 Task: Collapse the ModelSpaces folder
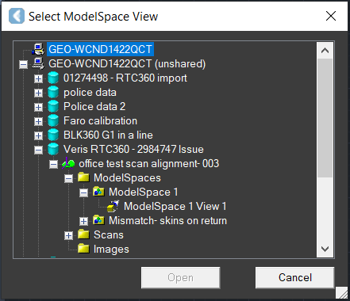68,178
